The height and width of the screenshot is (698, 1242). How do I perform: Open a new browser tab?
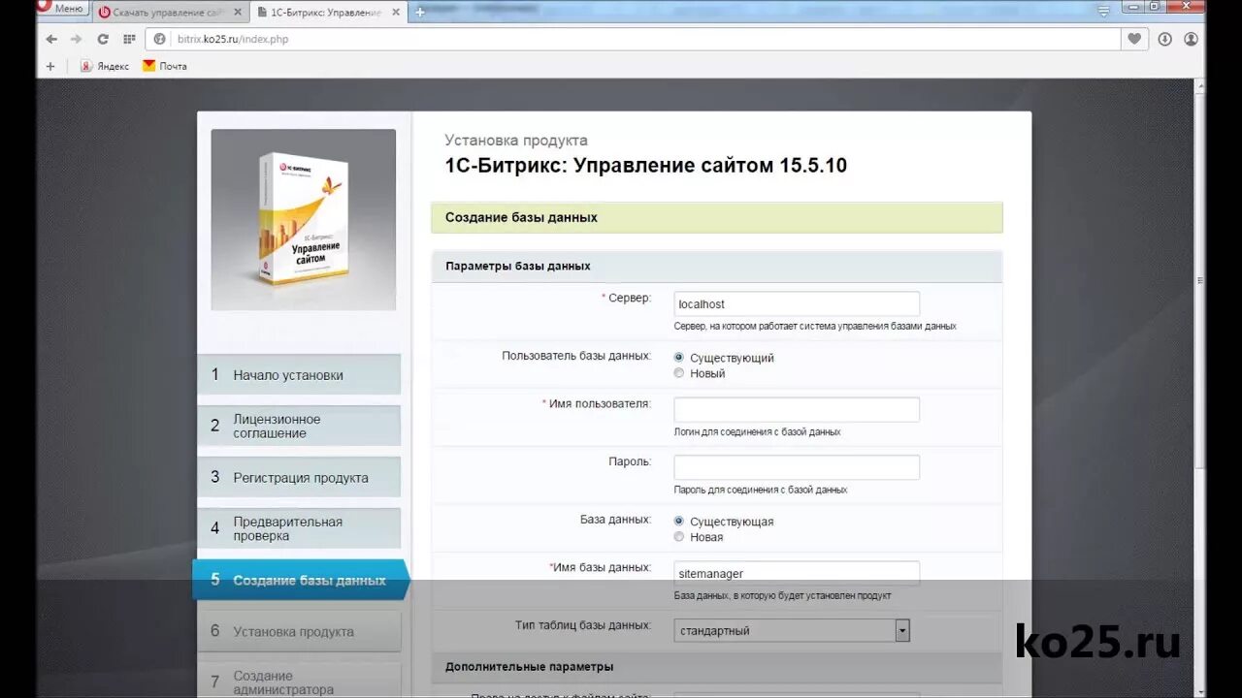coord(420,13)
